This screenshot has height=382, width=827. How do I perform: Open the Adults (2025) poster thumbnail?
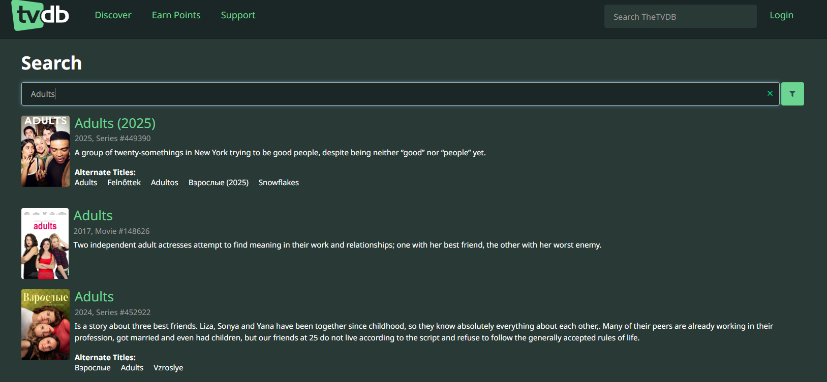click(x=45, y=151)
